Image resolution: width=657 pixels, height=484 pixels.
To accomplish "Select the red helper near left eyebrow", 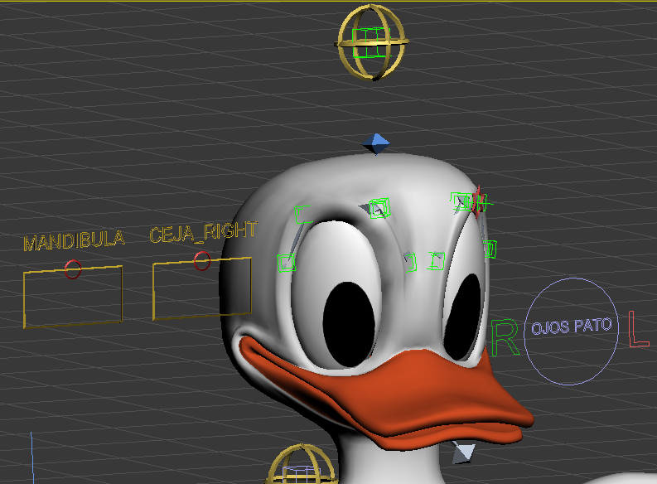I will tap(479, 202).
